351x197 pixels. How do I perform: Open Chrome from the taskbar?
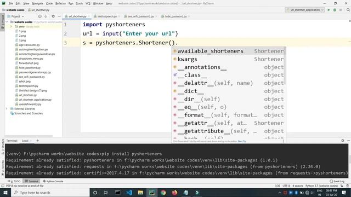(x=163, y=193)
